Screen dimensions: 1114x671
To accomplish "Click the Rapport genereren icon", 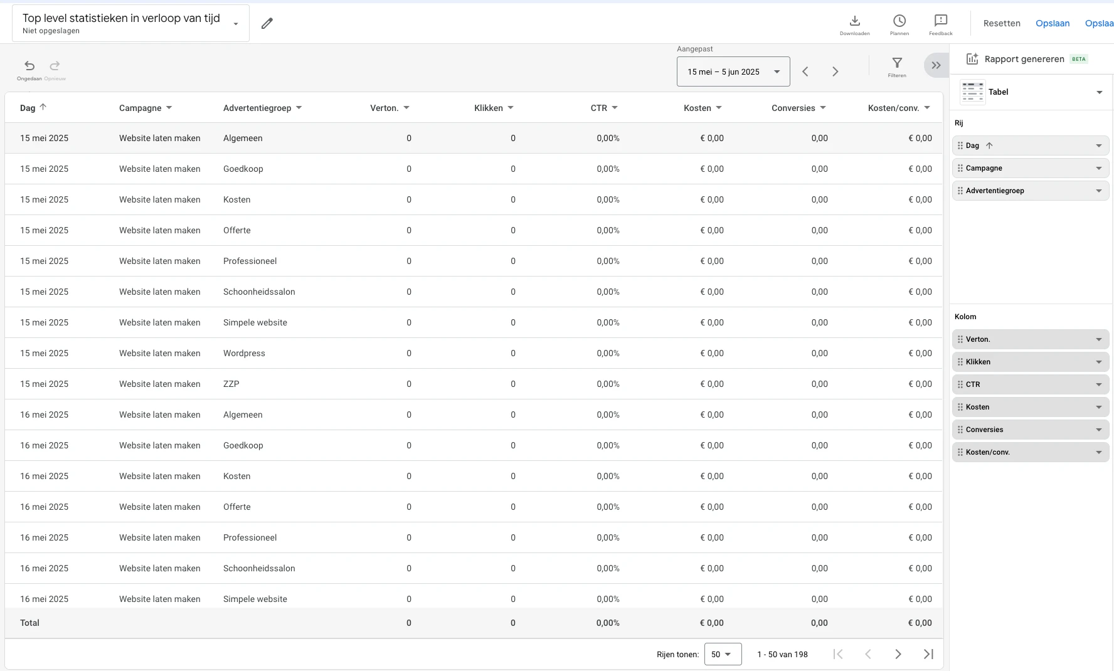I will coord(972,59).
